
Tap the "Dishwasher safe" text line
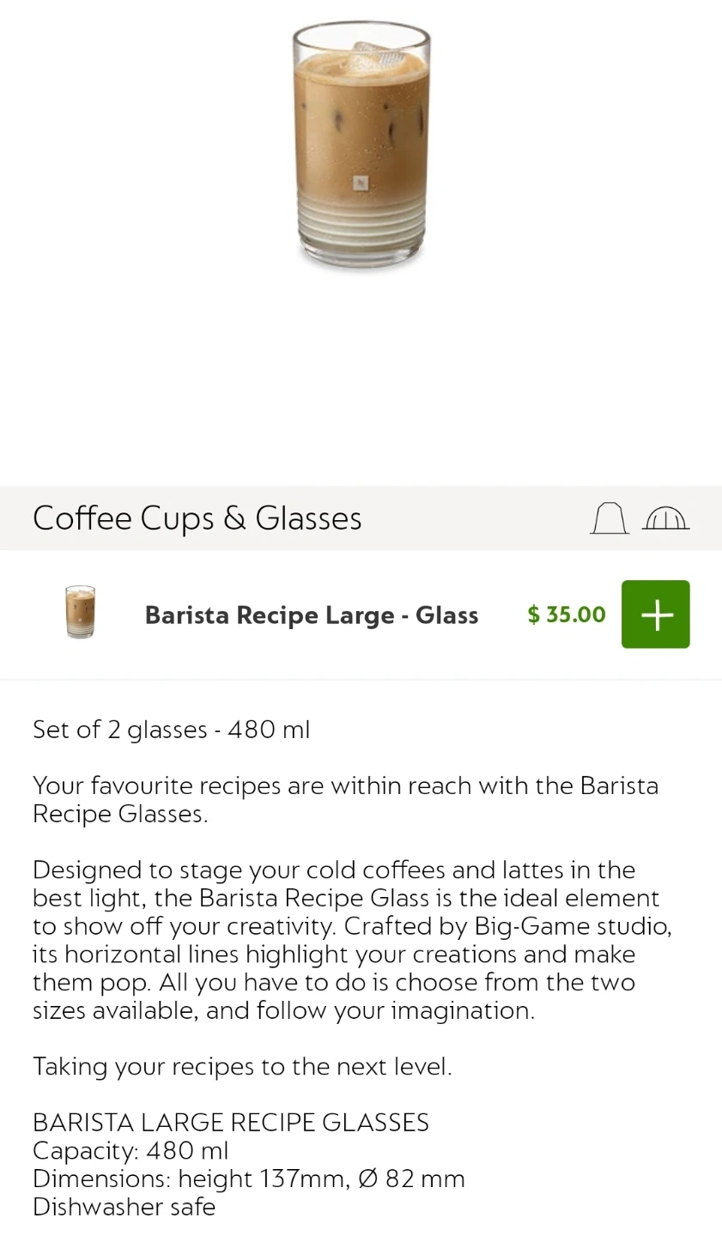[x=124, y=1207]
